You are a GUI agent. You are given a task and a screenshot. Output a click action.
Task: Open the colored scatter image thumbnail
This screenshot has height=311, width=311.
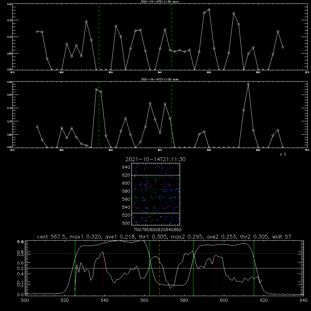155,194
